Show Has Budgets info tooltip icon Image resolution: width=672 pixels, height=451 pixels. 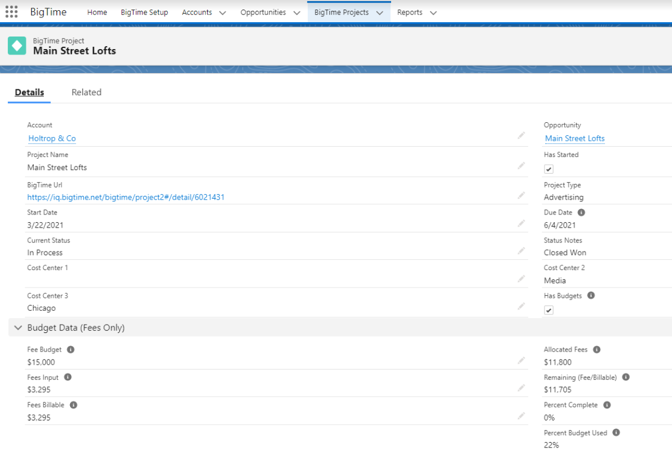coord(591,295)
